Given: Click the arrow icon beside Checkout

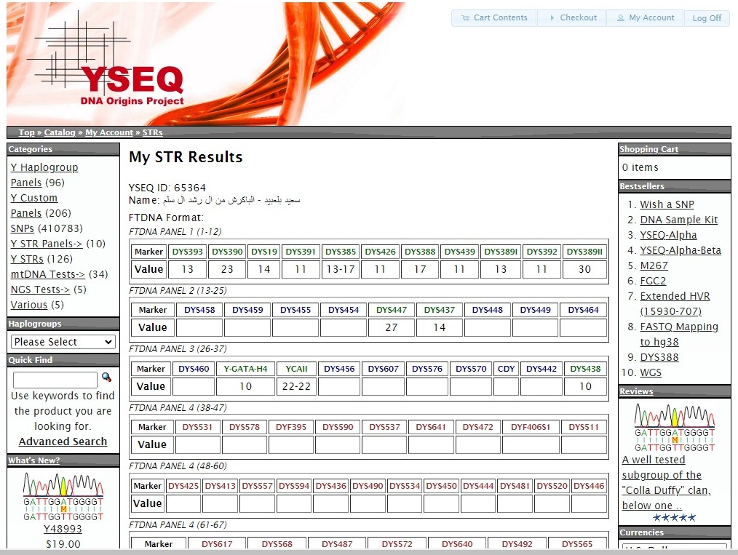Looking at the screenshot, I should coord(552,18).
